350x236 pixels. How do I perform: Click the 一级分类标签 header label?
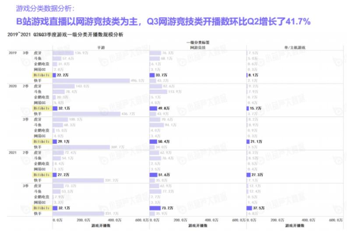click(198, 42)
